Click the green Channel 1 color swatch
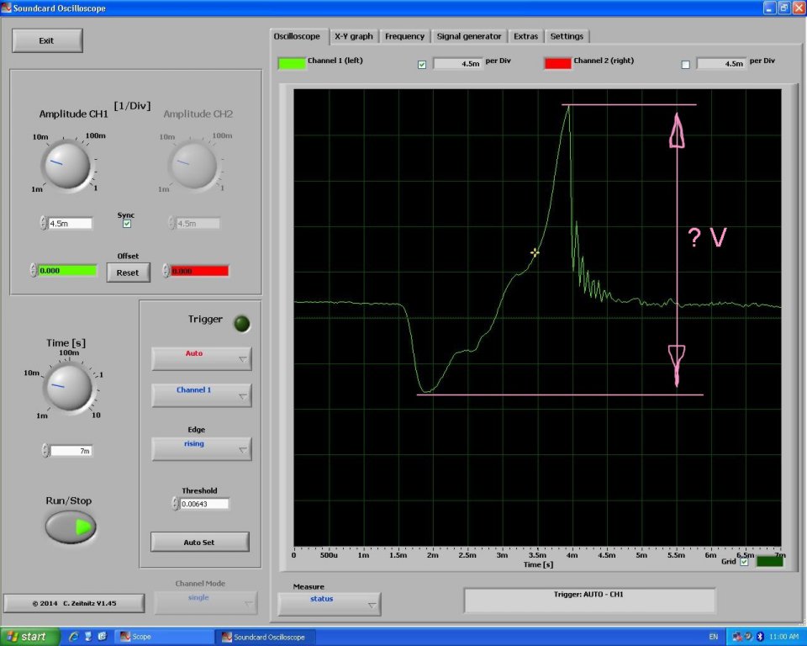This screenshot has height=646, width=807. tap(292, 63)
